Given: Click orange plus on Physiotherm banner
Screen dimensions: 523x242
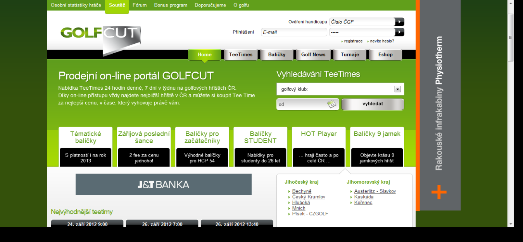Looking at the screenshot, I should [x=439, y=192].
